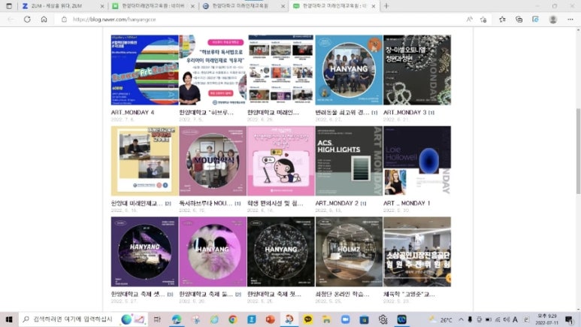This screenshot has height=327, width=581.
Task: Open the Windows Start menu
Action: pyautogui.click(x=9, y=319)
